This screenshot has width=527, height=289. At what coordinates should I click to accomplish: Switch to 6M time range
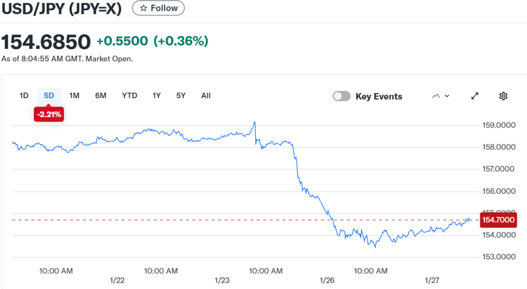[x=101, y=96]
